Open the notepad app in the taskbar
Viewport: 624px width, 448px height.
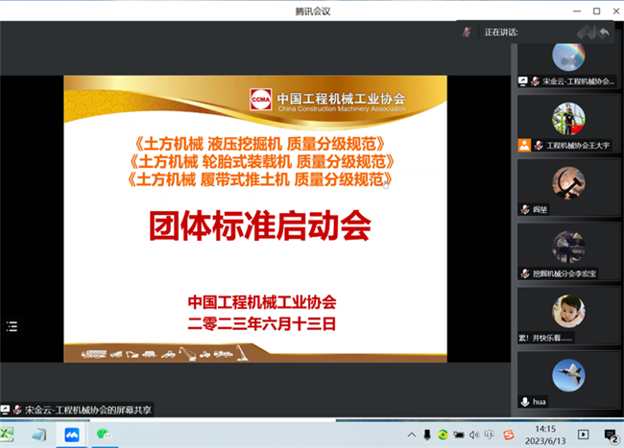(39, 435)
